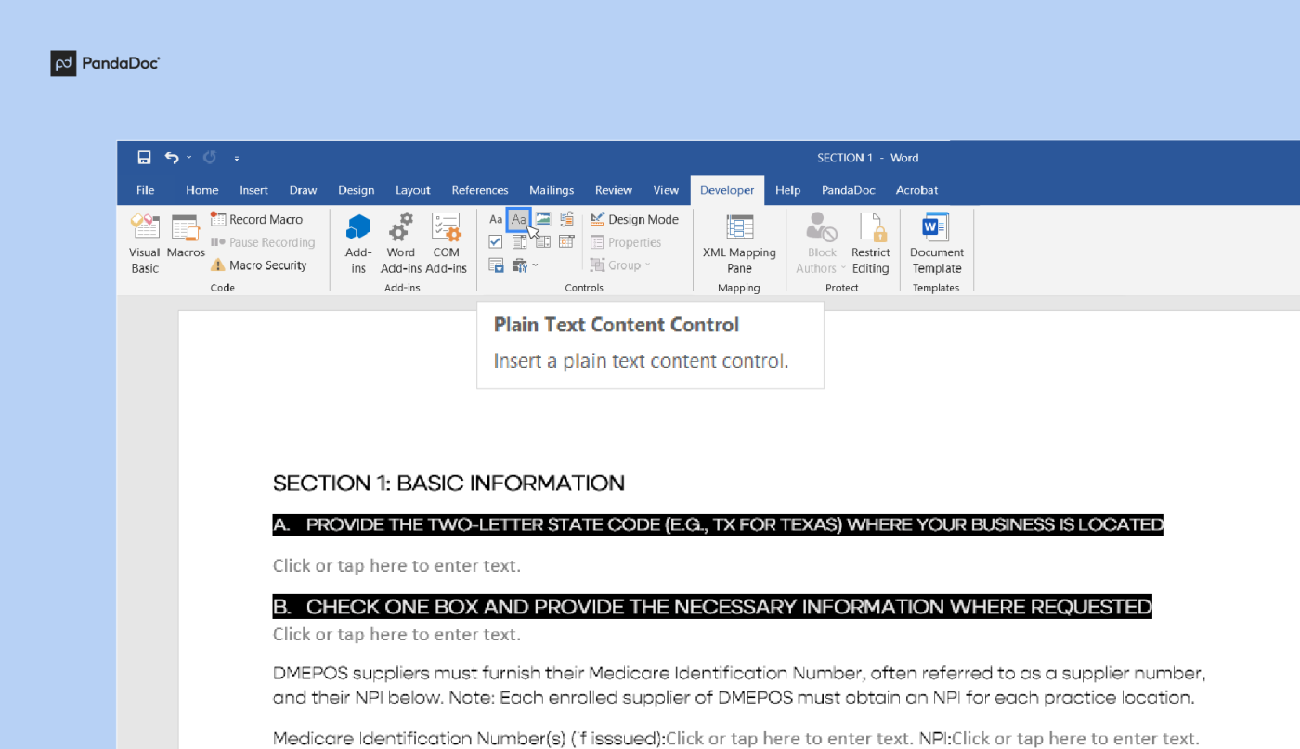Open the Draw tab

click(303, 190)
